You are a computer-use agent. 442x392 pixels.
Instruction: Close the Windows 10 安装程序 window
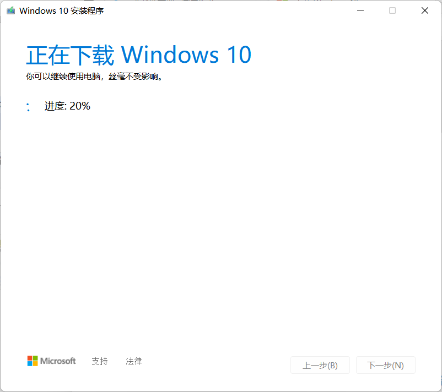[424, 10]
